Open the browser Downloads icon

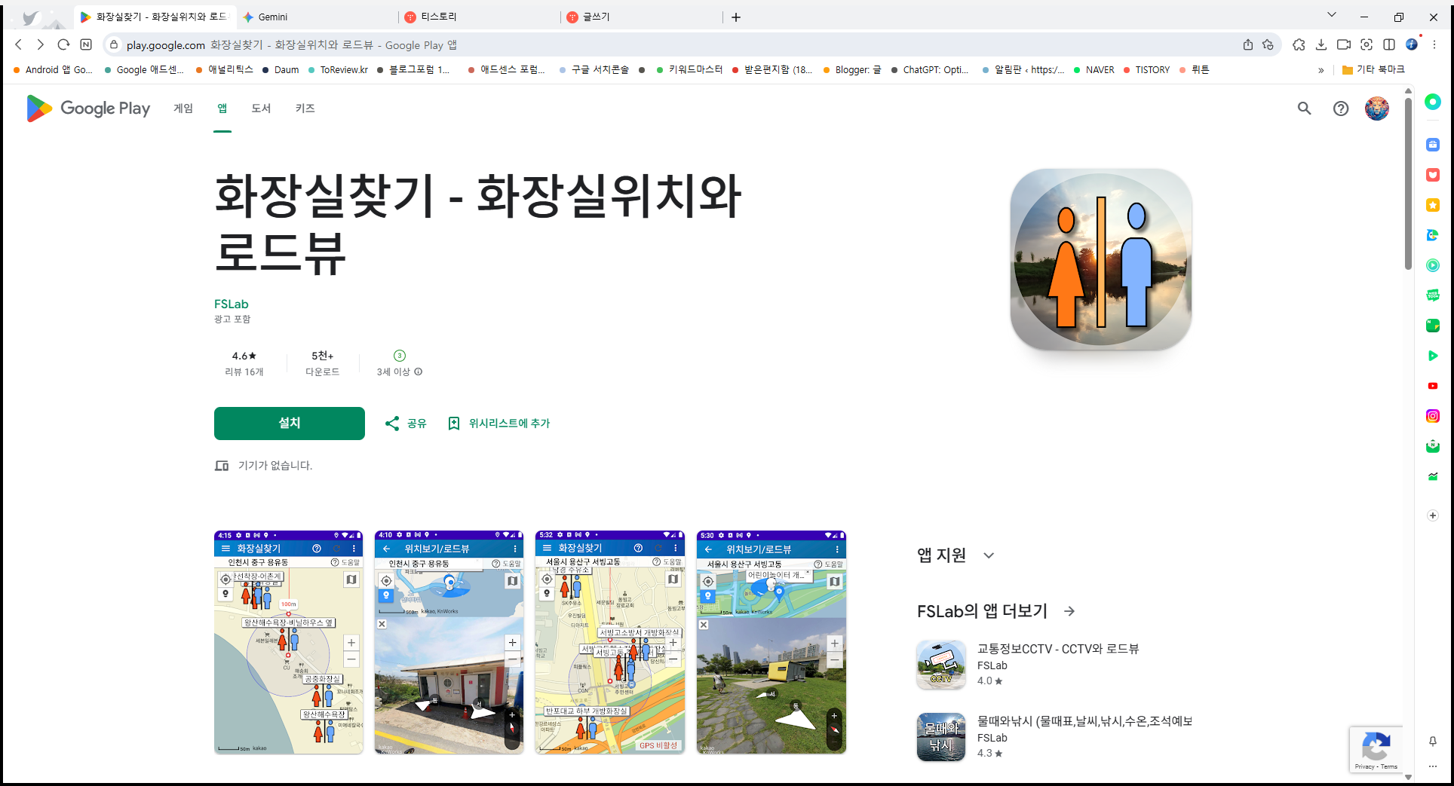pos(1321,45)
